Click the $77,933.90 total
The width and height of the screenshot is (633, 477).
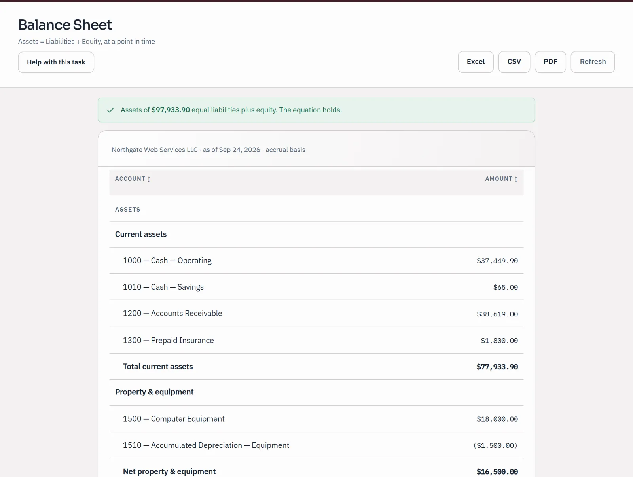pyautogui.click(x=497, y=367)
